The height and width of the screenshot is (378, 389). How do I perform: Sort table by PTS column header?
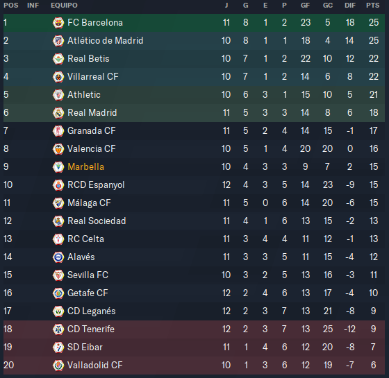372,6
